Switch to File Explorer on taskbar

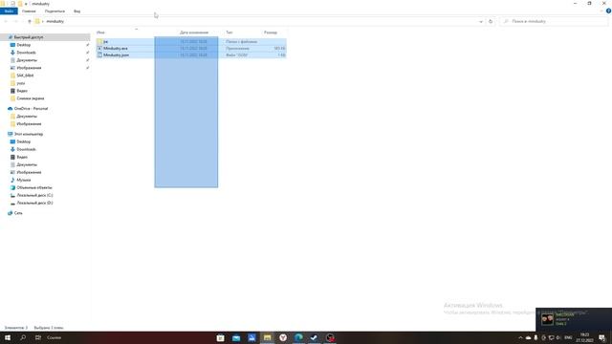[268, 337]
